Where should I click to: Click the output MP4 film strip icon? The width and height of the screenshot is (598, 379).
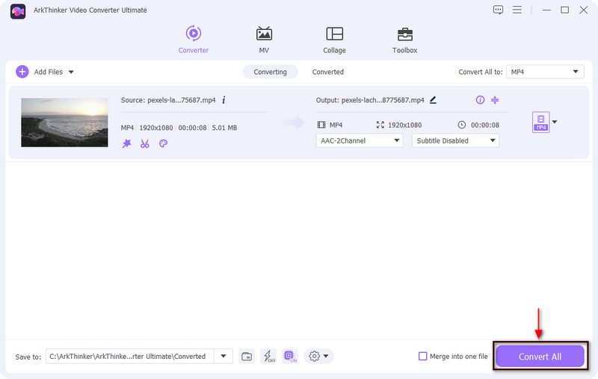click(321, 125)
